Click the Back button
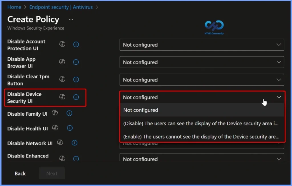The height and width of the screenshot is (186, 292). coord(20,173)
